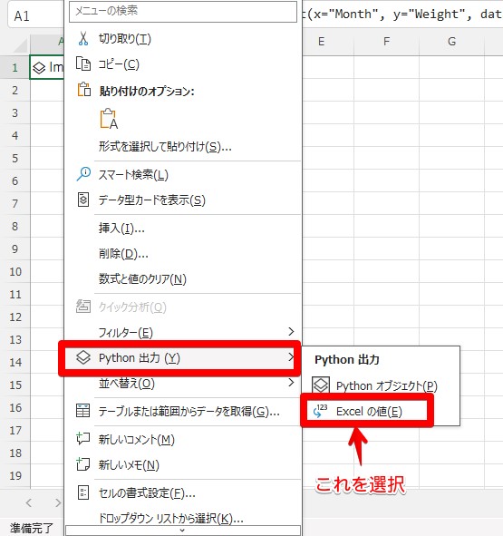This screenshot has height=536, width=503.
Task: Select the paste keep-text-only clipboard icon
Action: (109, 119)
